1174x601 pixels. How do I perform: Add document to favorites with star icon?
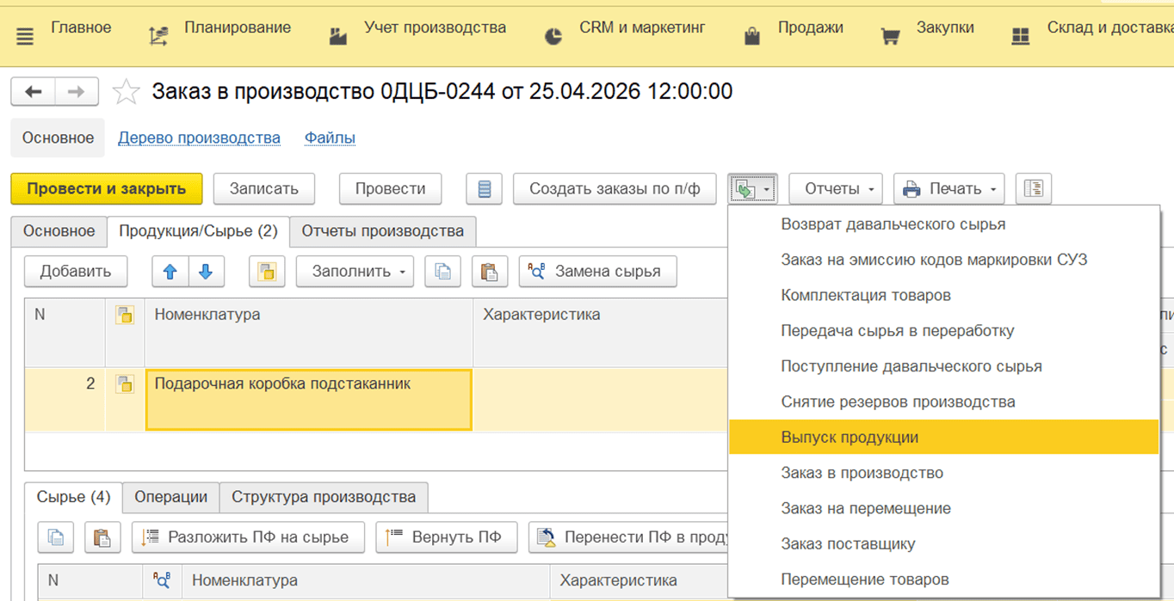pyautogui.click(x=127, y=91)
